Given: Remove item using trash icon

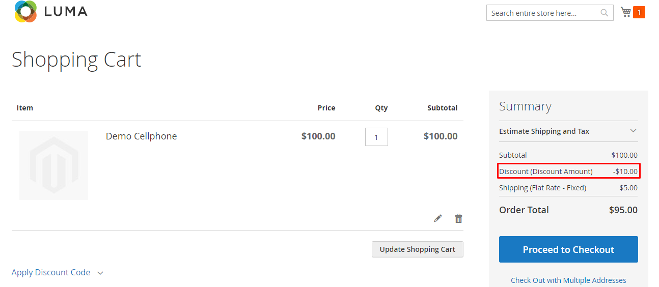Looking at the screenshot, I should [459, 218].
